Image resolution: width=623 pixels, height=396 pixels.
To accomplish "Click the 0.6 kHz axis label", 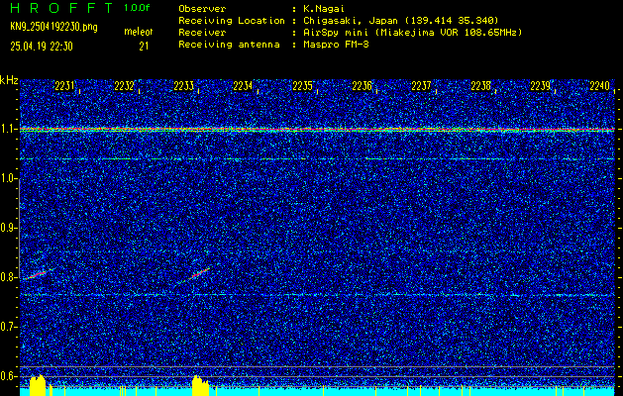I will [8, 376].
